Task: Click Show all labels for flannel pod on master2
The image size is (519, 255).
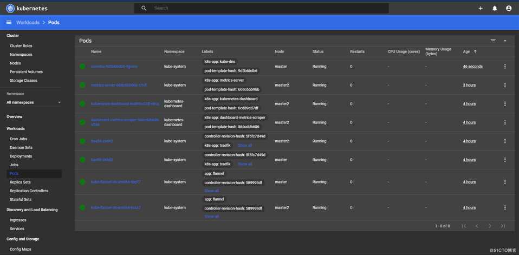Action: point(211,217)
